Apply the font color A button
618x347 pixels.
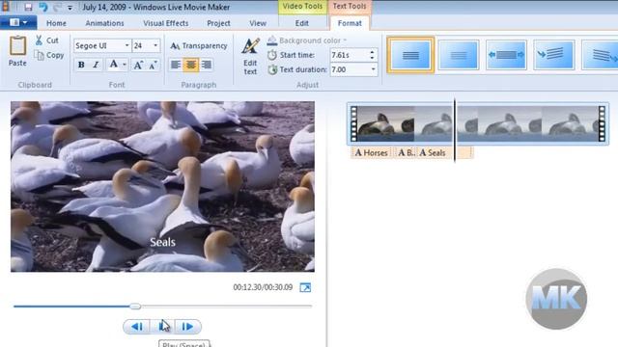click(114, 65)
